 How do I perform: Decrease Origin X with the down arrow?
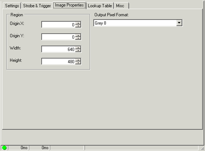click(x=78, y=26)
